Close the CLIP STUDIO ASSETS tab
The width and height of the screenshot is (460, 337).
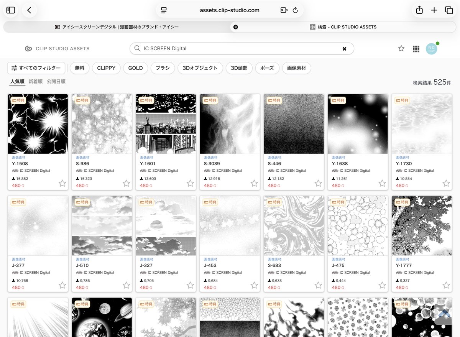pos(236,27)
